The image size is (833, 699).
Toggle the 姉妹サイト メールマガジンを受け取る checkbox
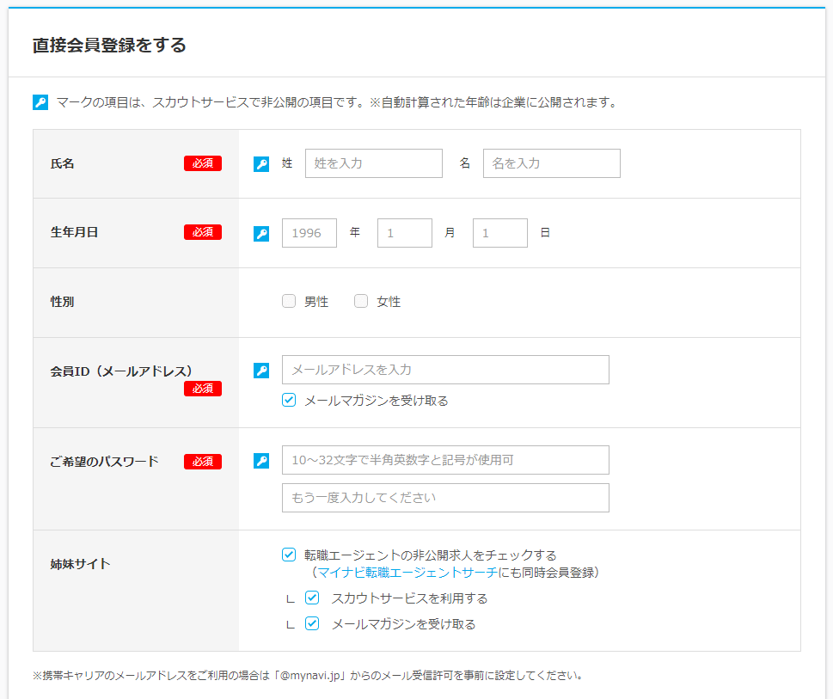pyautogui.click(x=312, y=623)
